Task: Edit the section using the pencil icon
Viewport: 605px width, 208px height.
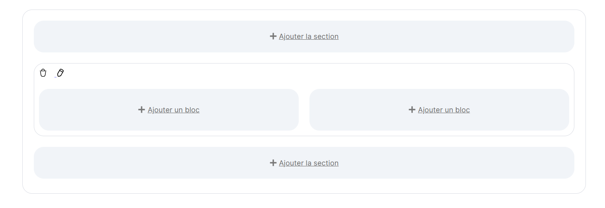Action: [60, 73]
